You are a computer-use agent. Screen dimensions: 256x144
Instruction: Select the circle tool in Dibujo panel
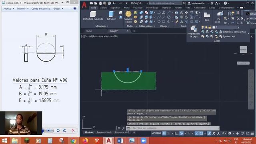(x=169, y=17)
